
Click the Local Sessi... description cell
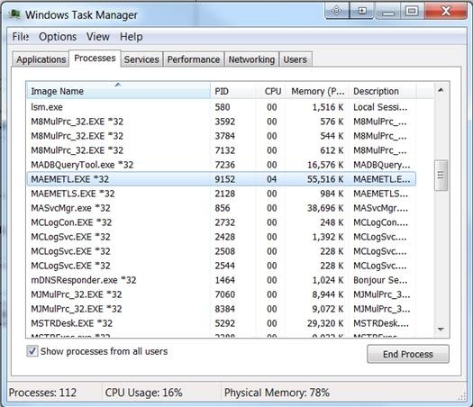pos(380,107)
